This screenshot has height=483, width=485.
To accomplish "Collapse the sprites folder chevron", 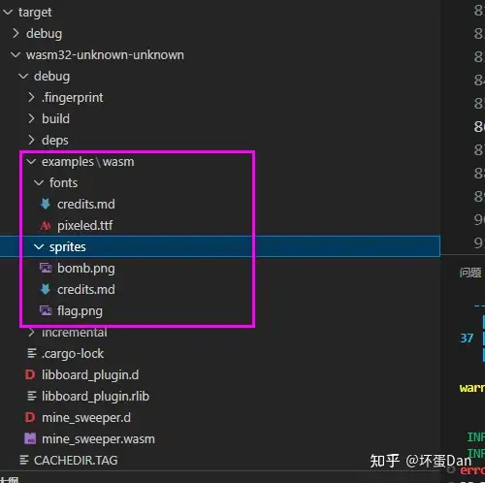I will pos(39,247).
